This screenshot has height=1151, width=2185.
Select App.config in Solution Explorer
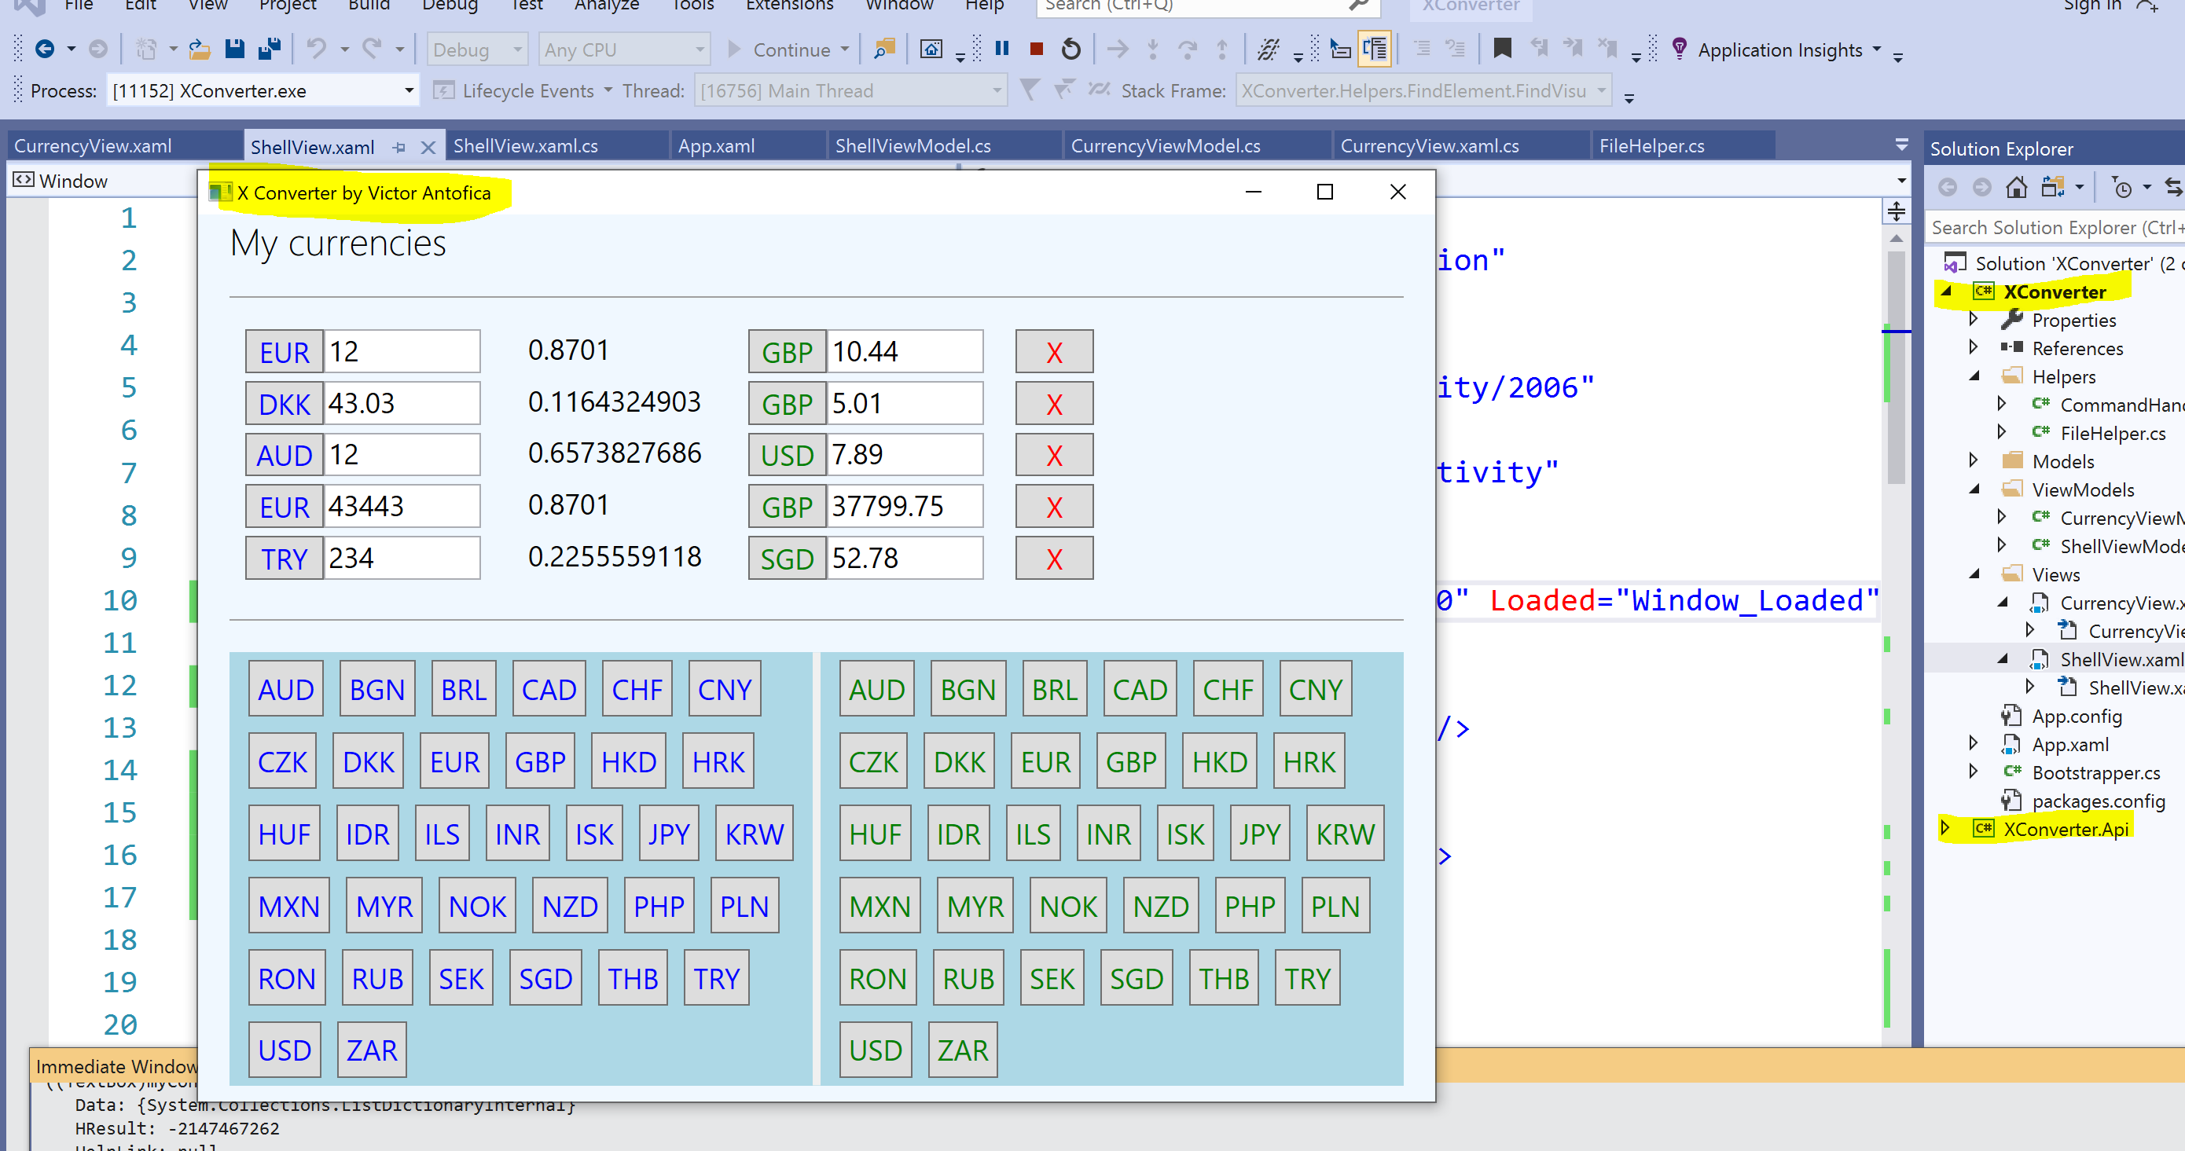coord(2076,715)
